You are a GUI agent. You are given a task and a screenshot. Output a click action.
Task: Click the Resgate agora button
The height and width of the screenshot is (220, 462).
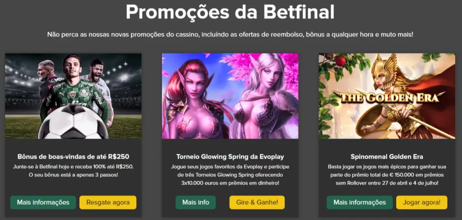pos(108,202)
